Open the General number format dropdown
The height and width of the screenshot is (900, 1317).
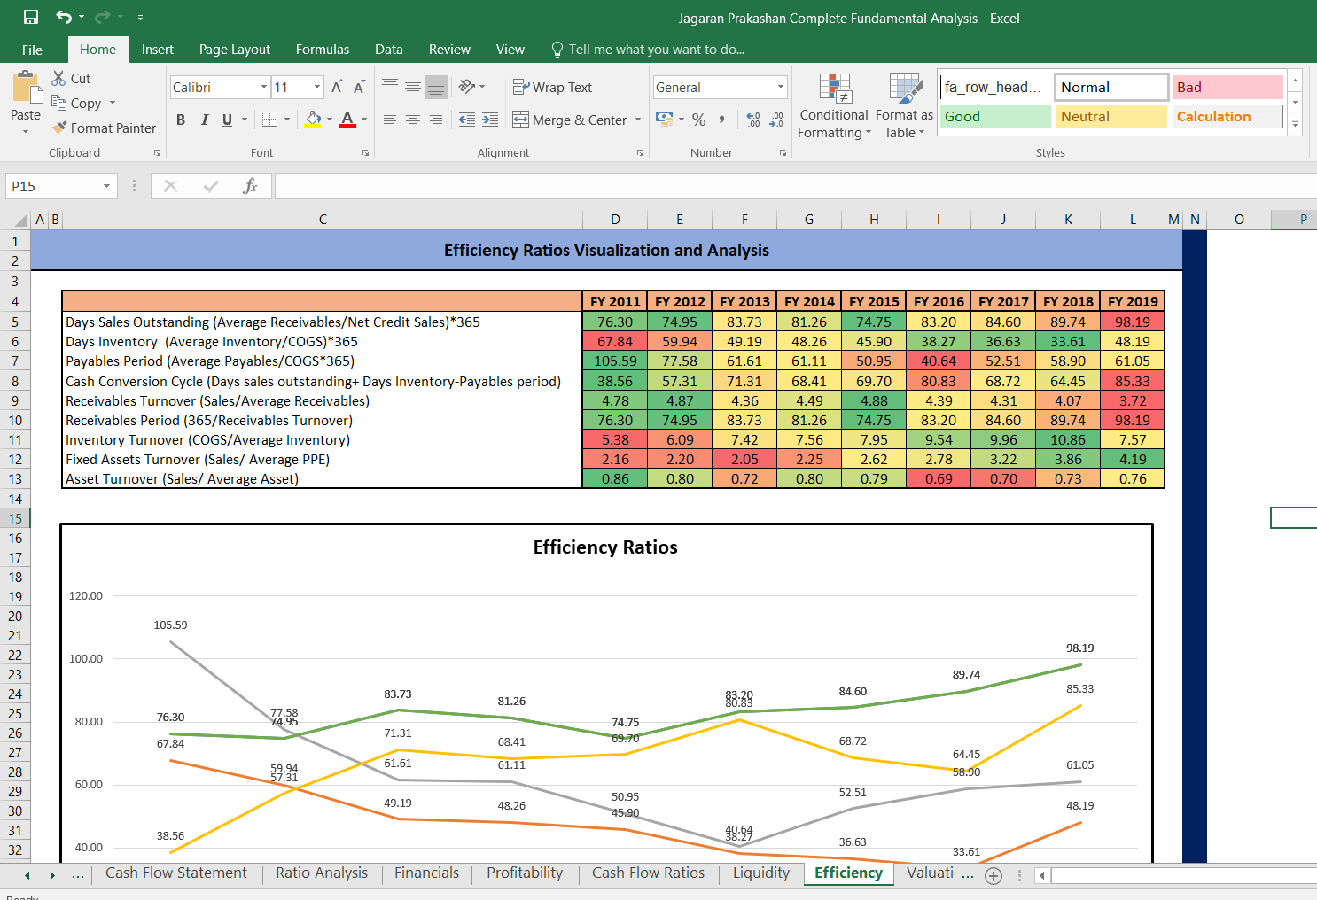click(x=781, y=87)
